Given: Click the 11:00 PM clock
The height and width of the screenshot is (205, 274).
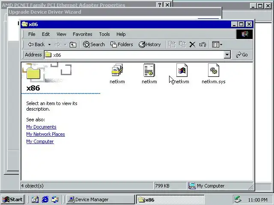Looking at the screenshot, I should [258, 200].
